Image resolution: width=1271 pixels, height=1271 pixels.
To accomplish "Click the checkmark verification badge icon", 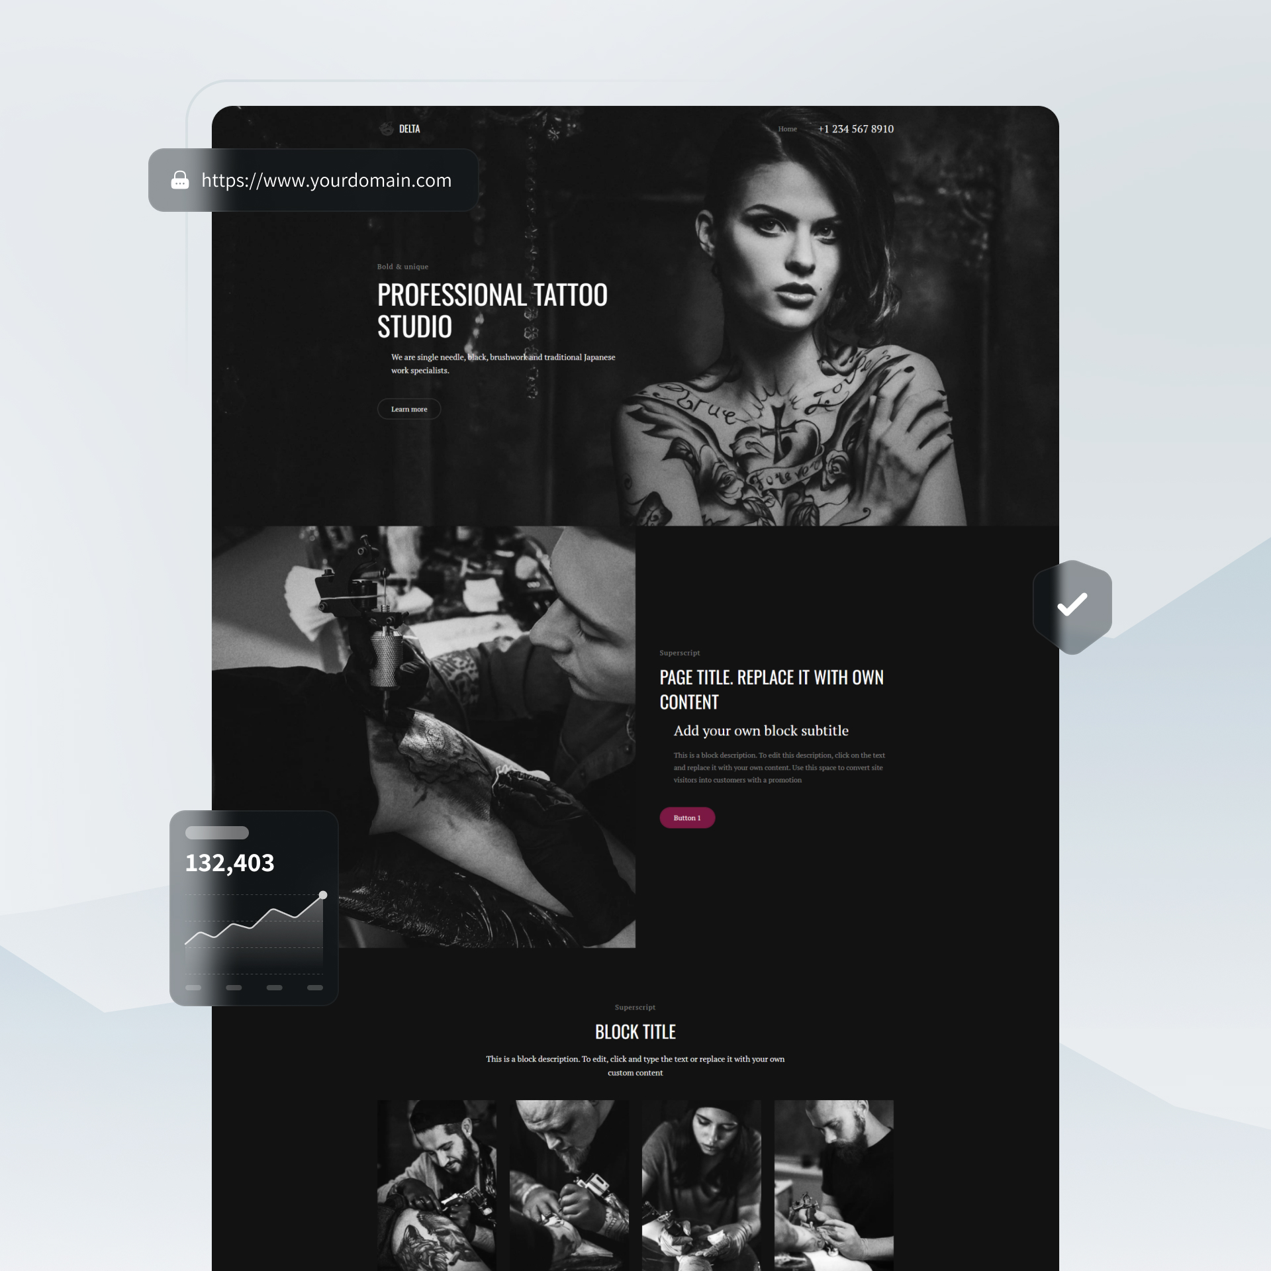I will [x=1072, y=603].
